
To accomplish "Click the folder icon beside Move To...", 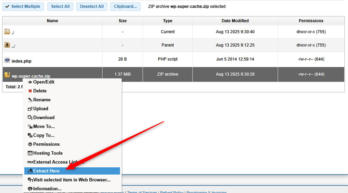I will 30,126.
